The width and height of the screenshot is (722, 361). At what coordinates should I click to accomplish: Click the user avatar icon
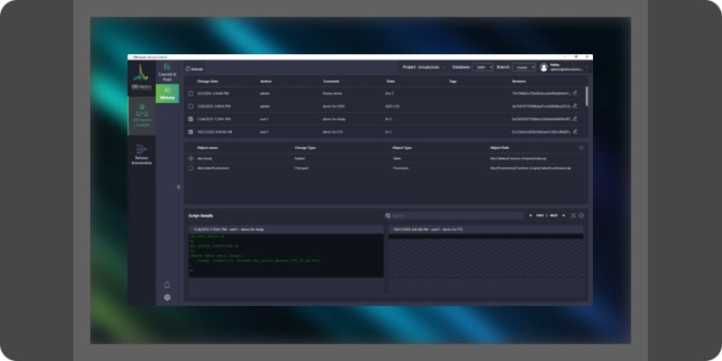(544, 67)
